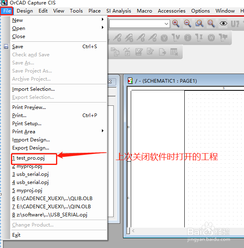Open the Window menu
The height and width of the screenshot is (248, 244).
[x=225, y=11]
